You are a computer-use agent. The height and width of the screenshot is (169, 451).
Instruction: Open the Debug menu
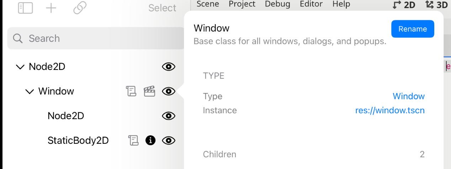(277, 4)
